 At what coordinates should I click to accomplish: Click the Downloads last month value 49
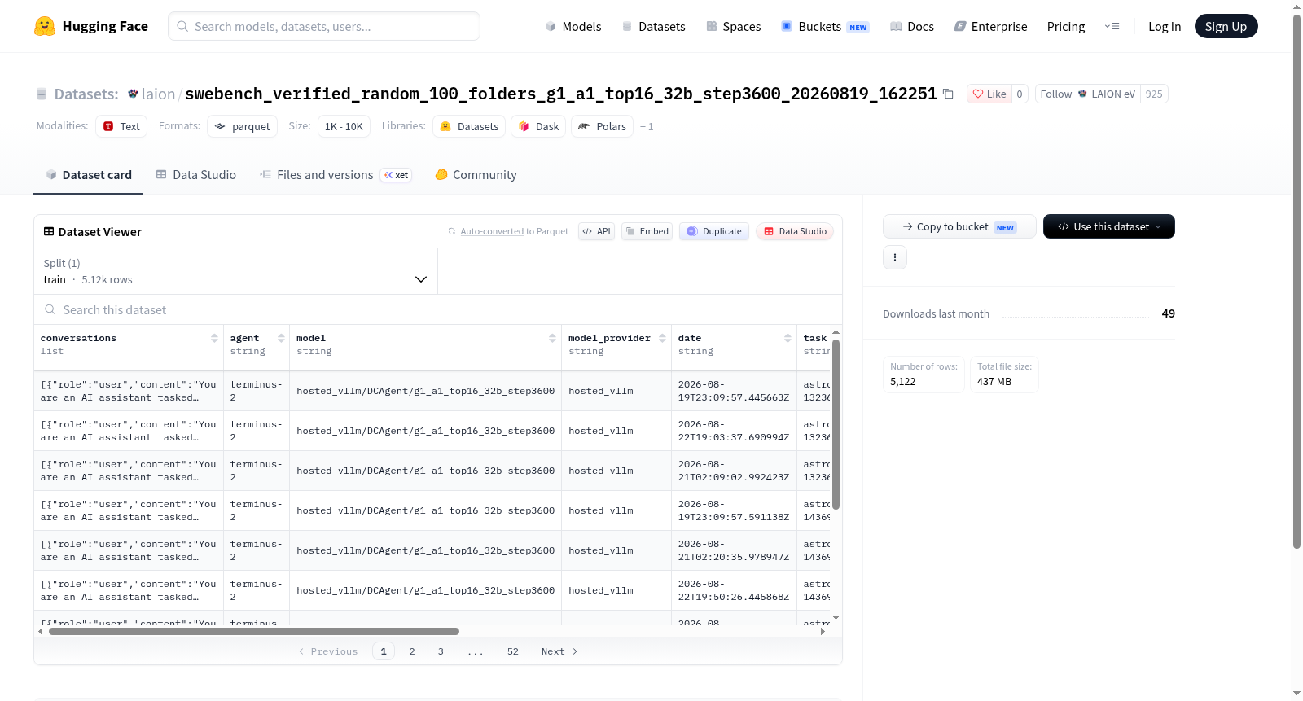click(1169, 313)
